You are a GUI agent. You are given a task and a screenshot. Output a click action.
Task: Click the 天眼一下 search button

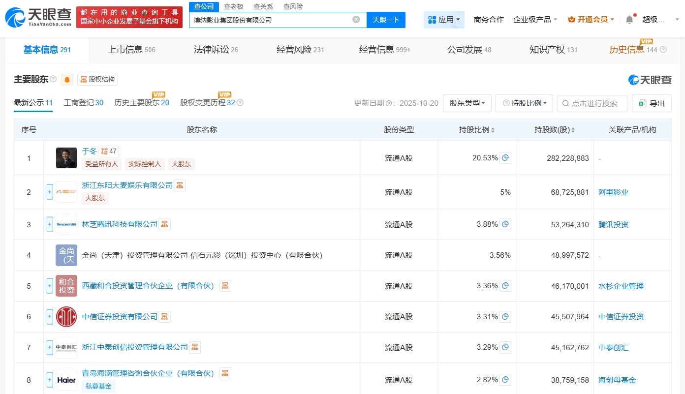pyautogui.click(x=386, y=19)
